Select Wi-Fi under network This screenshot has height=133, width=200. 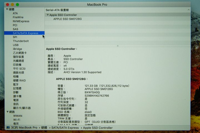(17, 120)
